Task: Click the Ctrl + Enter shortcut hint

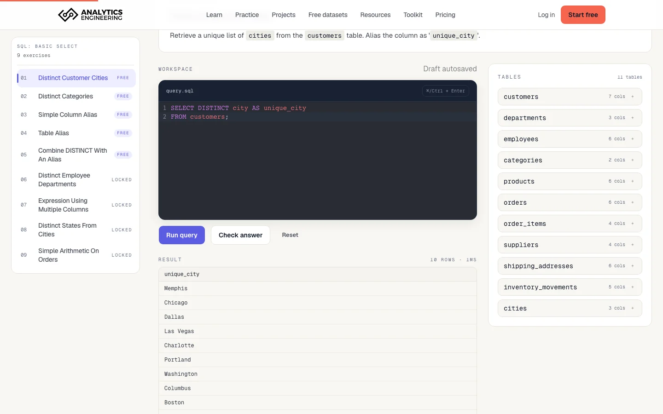Action: click(446, 91)
